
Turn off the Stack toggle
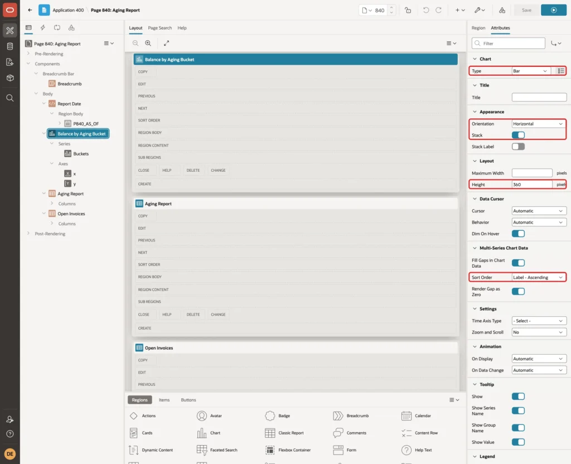[518, 135]
